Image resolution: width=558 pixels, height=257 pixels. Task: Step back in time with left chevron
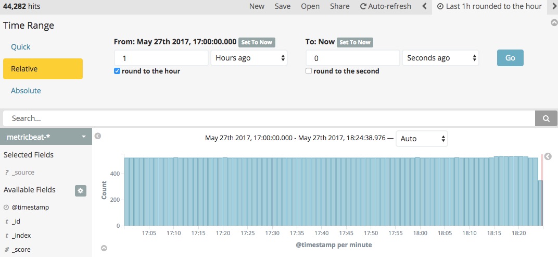(424, 6)
